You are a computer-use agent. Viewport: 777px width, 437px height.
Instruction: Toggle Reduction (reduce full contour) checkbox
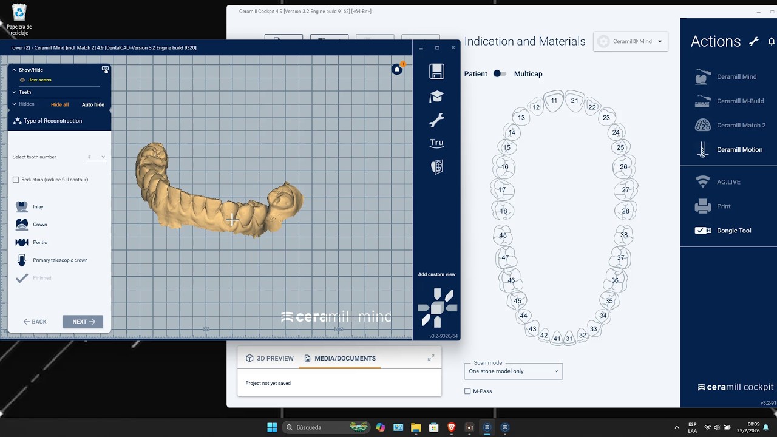coord(16,180)
